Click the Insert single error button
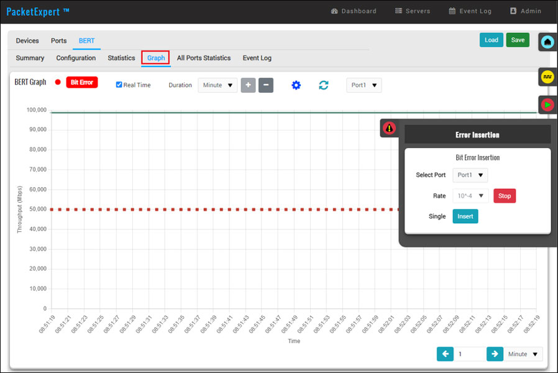The width and height of the screenshot is (558, 373). [x=465, y=216]
